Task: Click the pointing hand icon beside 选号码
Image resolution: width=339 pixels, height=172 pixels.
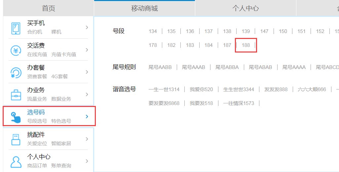Action: [x=16, y=117]
